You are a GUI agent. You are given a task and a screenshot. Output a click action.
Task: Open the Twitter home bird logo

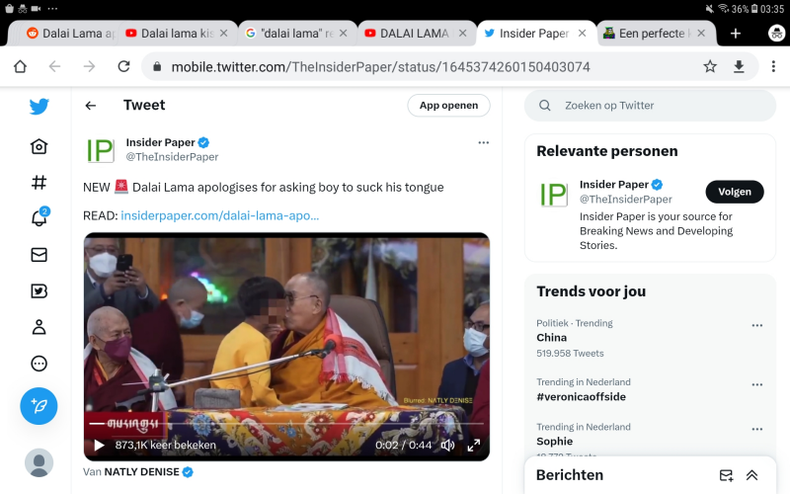pyautogui.click(x=39, y=107)
